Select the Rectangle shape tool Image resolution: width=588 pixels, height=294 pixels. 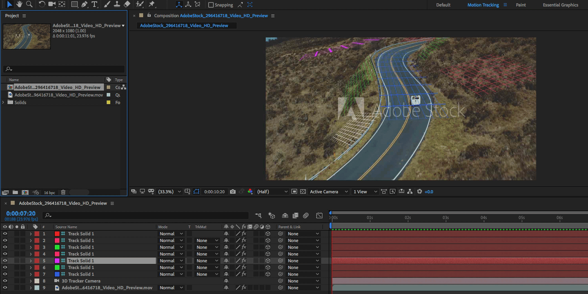tap(74, 4)
